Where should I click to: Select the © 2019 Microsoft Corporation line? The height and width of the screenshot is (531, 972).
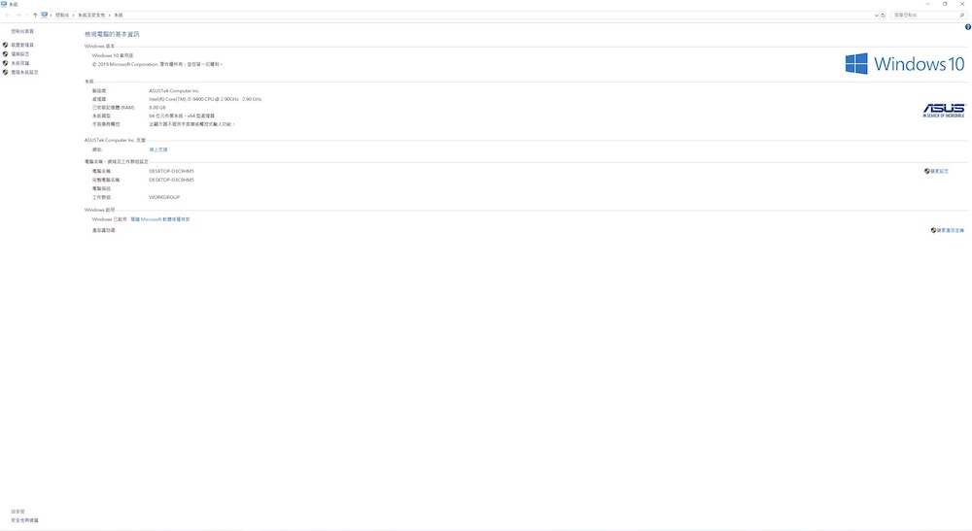(x=157, y=64)
